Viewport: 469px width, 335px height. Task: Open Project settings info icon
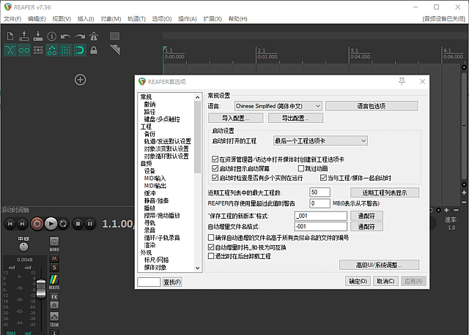(x=52, y=36)
